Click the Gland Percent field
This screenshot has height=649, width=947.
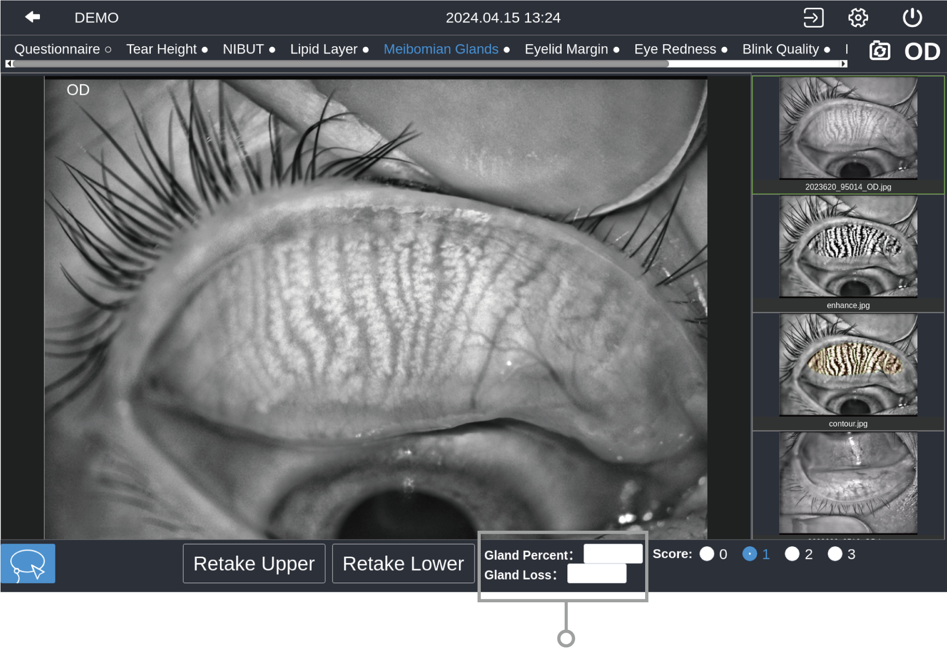(x=612, y=554)
